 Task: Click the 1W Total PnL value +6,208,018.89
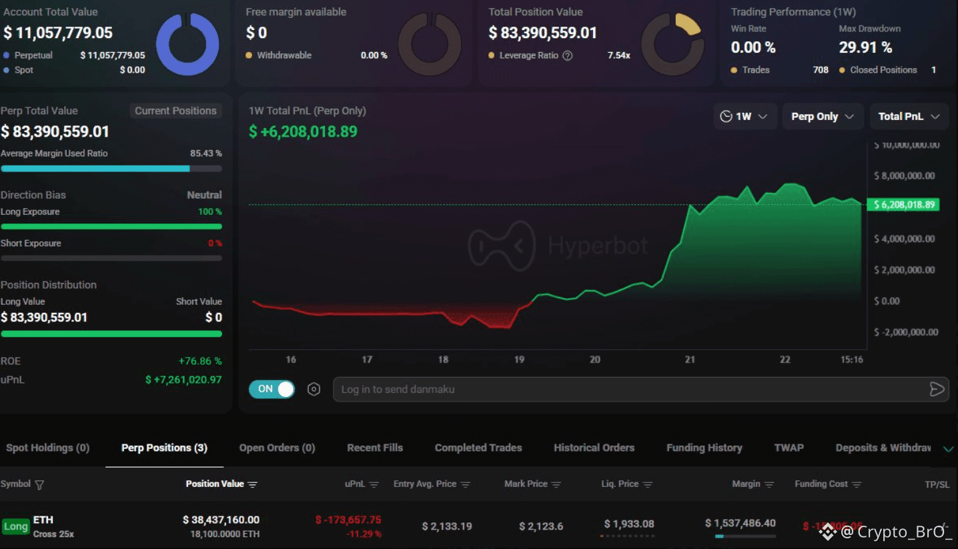tap(303, 131)
